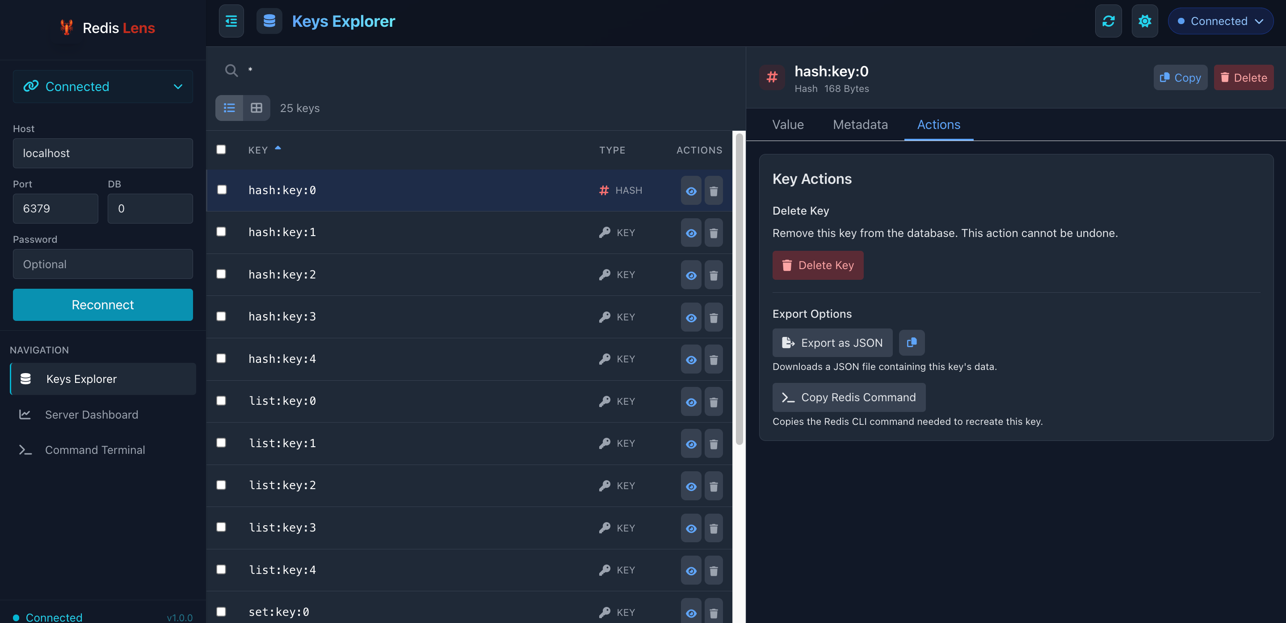
Task: Click Export as JSON
Action: click(832, 342)
